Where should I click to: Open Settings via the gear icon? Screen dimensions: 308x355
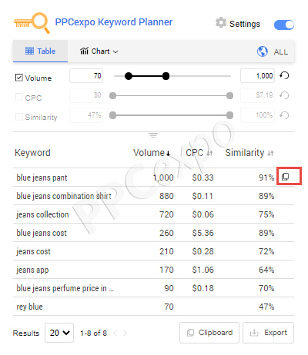coord(221,23)
